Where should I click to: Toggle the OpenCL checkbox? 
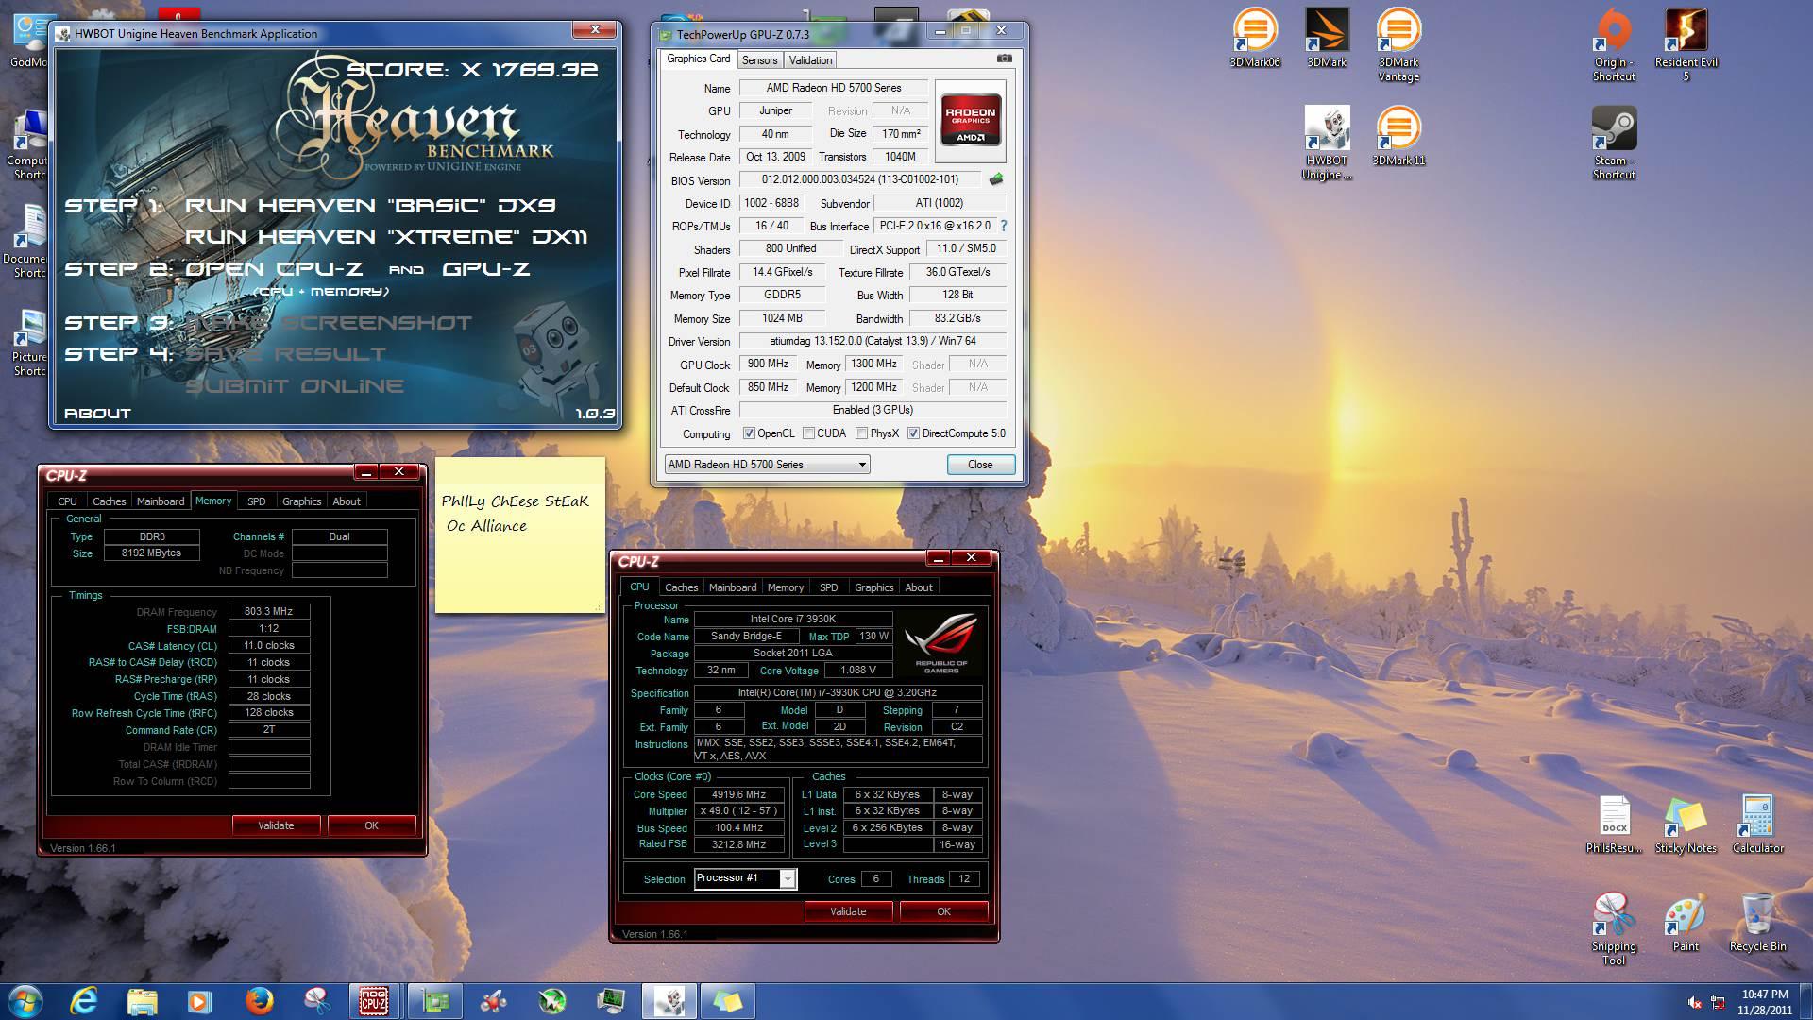(749, 433)
